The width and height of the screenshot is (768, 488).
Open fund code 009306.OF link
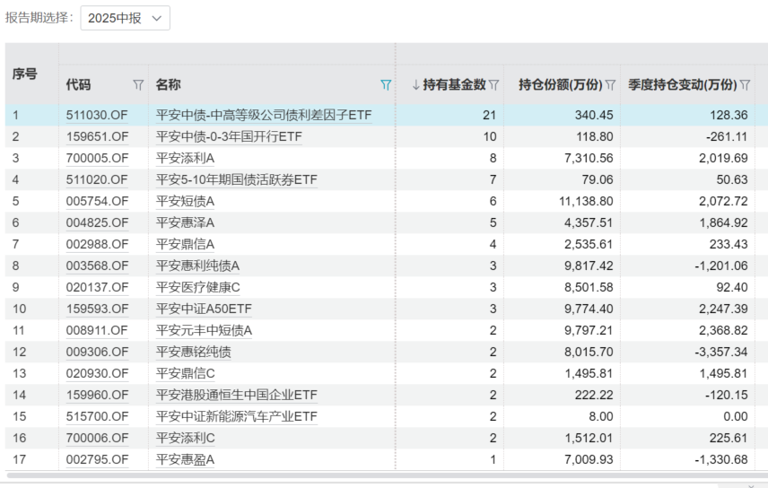point(97,353)
